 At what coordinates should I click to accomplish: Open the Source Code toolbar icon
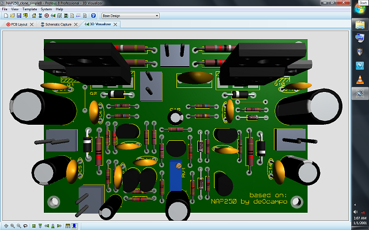tap(78, 16)
